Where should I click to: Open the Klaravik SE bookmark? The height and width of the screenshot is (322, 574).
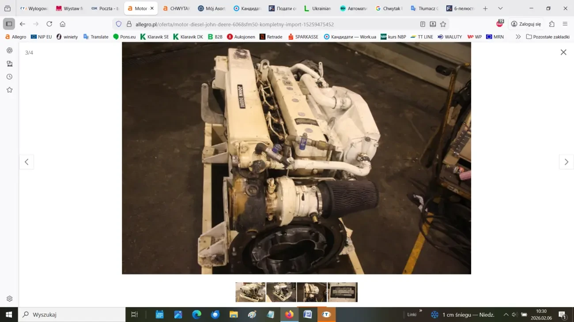click(x=155, y=37)
